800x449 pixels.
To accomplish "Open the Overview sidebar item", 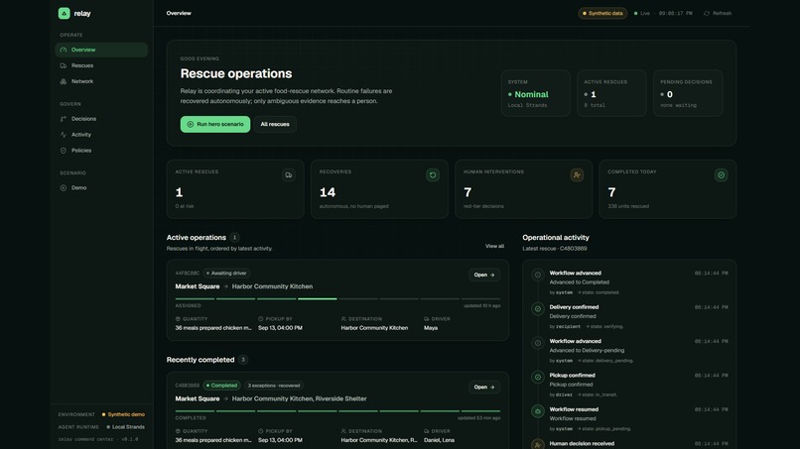I will point(101,50).
